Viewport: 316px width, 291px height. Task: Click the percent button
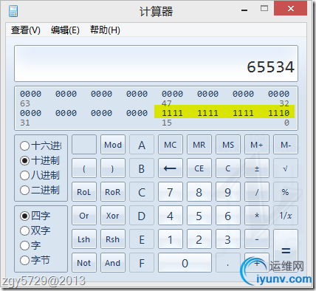286,192
